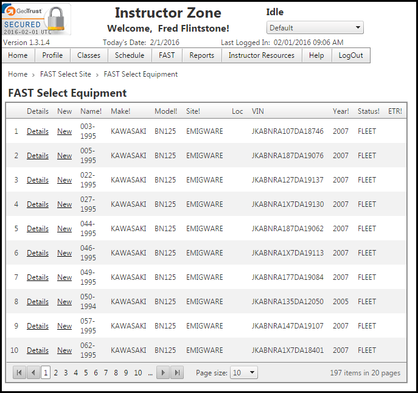Screen dimensions: 418x393
Task: Open Details for equipment 050-1994
Action: click(38, 302)
